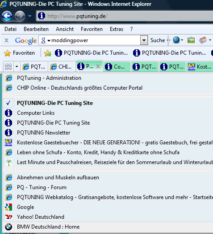Image resolution: width=213 pixels, height=234 pixels.
Task: Switch to the Co... tab
Action: (x=117, y=67)
